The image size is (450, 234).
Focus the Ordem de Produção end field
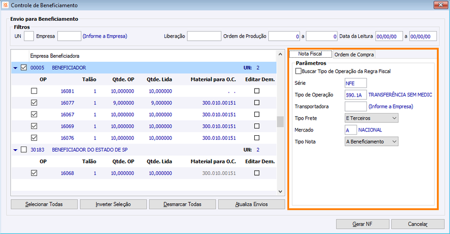tap(321, 36)
